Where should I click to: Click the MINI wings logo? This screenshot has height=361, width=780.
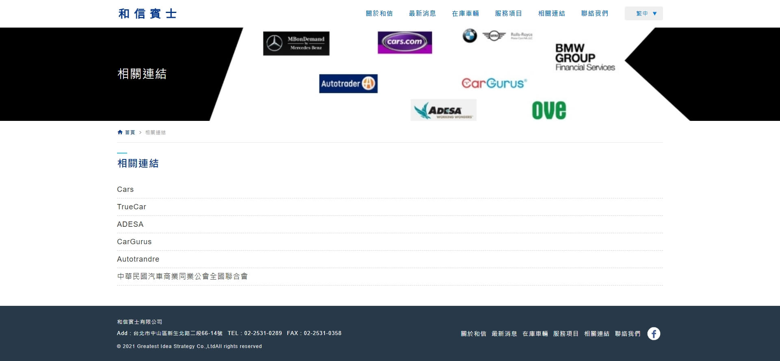(x=494, y=36)
